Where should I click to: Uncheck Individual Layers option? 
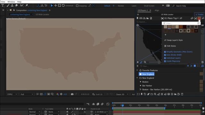pyautogui.click(x=165, y=58)
